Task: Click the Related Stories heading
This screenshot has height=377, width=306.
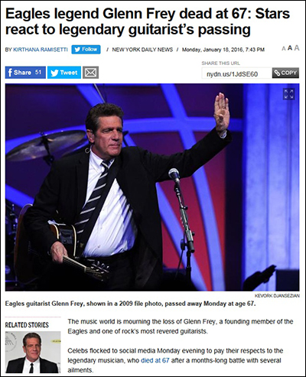Action: click(x=27, y=325)
